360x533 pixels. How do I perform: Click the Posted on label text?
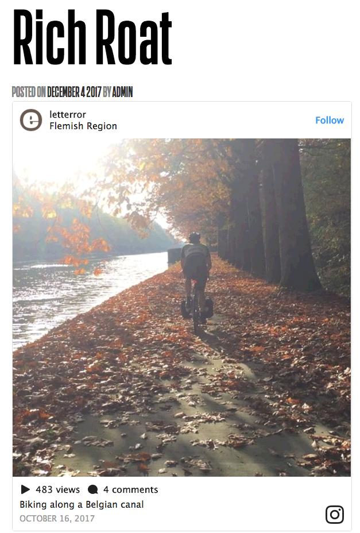(x=29, y=92)
